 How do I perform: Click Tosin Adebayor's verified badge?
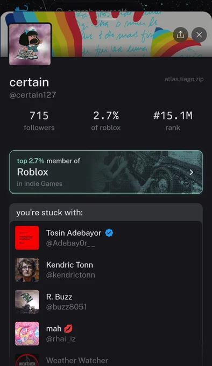click(x=109, y=233)
